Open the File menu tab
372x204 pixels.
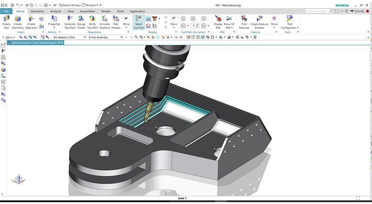pos(6,11)
